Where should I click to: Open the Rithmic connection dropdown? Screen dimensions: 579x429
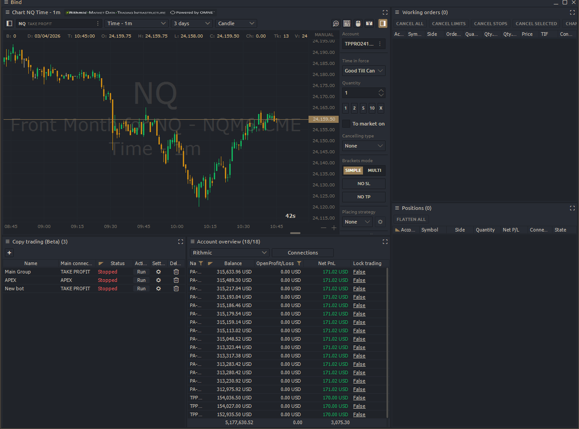[x=230, y=253]
